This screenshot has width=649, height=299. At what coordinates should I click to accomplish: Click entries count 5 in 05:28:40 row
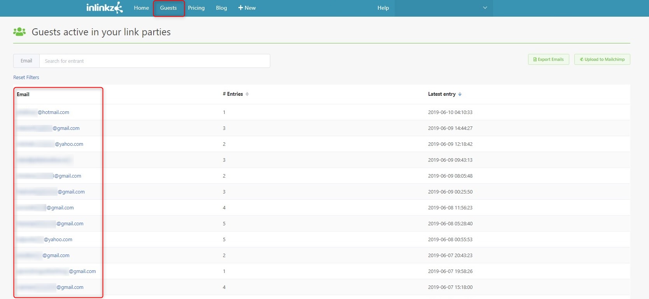click(x=224, y=224)
